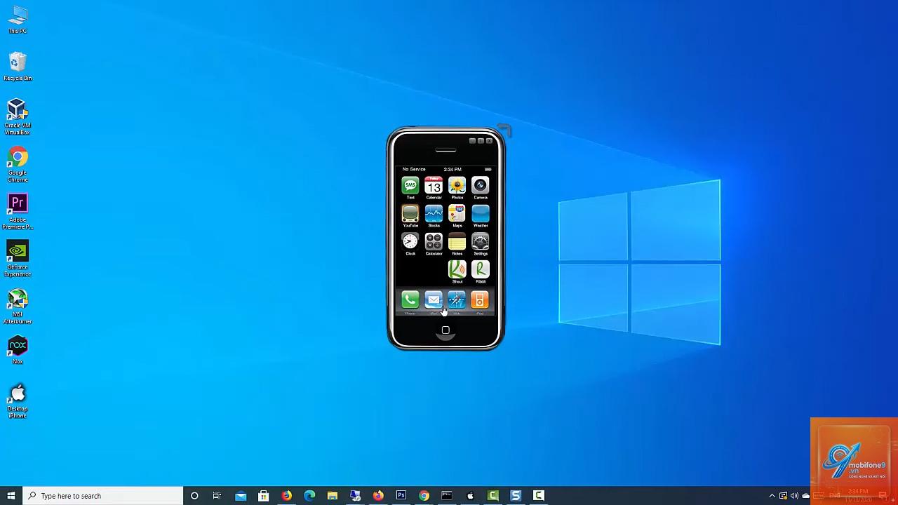Tap the green Phone icon in the dock
898x505 pixels.
point(410,300)
